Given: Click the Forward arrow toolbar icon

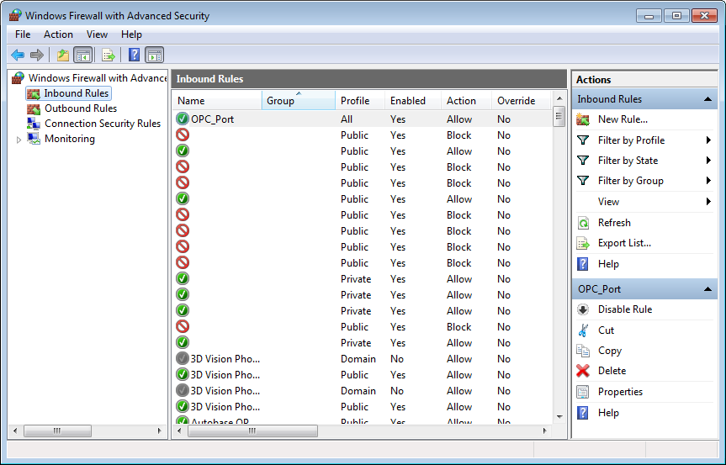Looking at the screenshot, I should (36, 55).
